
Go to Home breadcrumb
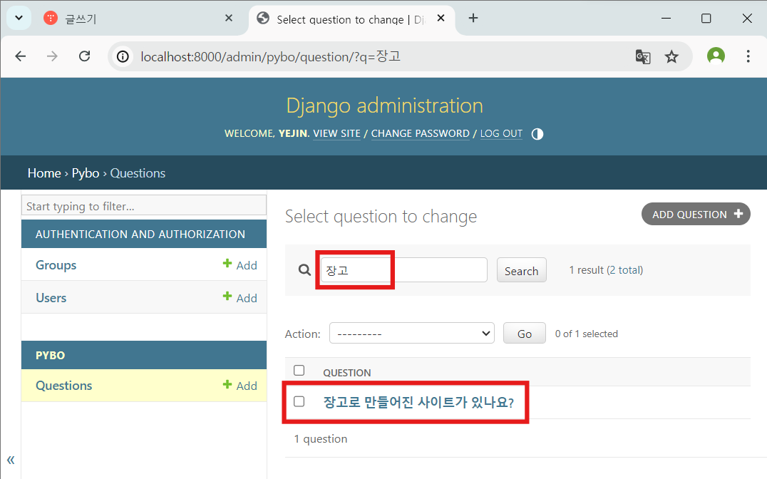click(x=44, y=173)
